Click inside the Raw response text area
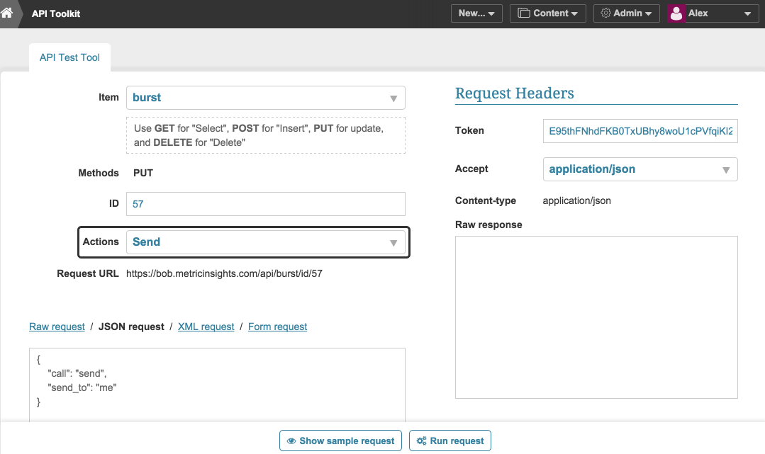The height and width of the screenshot is (454, 765). pyautogui.click(x=596, y=317)
